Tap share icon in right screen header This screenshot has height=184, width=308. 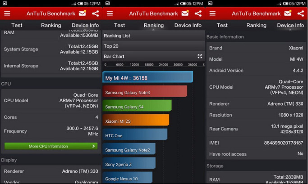(301, 13)
